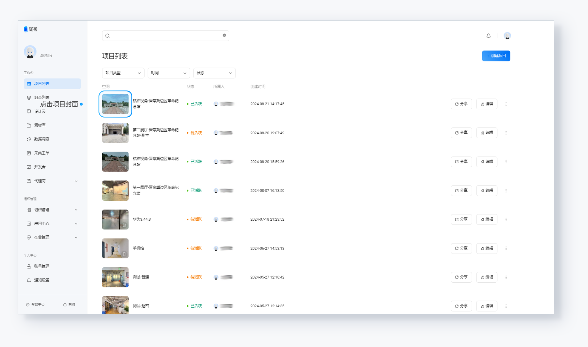Share the 第一展厅 project

point(461,191)
